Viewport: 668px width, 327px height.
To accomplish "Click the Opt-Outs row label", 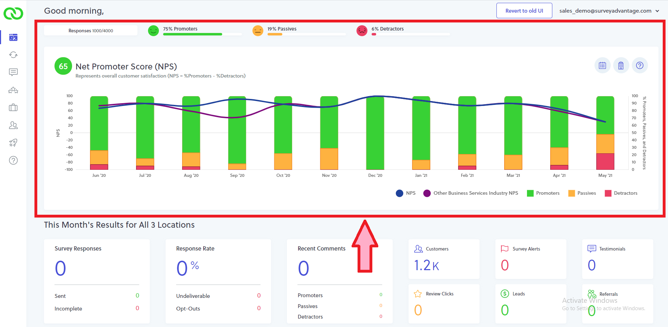I will (188, 309).
